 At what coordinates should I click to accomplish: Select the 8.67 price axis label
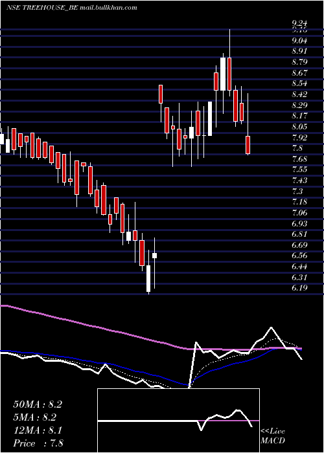point(299,72)
